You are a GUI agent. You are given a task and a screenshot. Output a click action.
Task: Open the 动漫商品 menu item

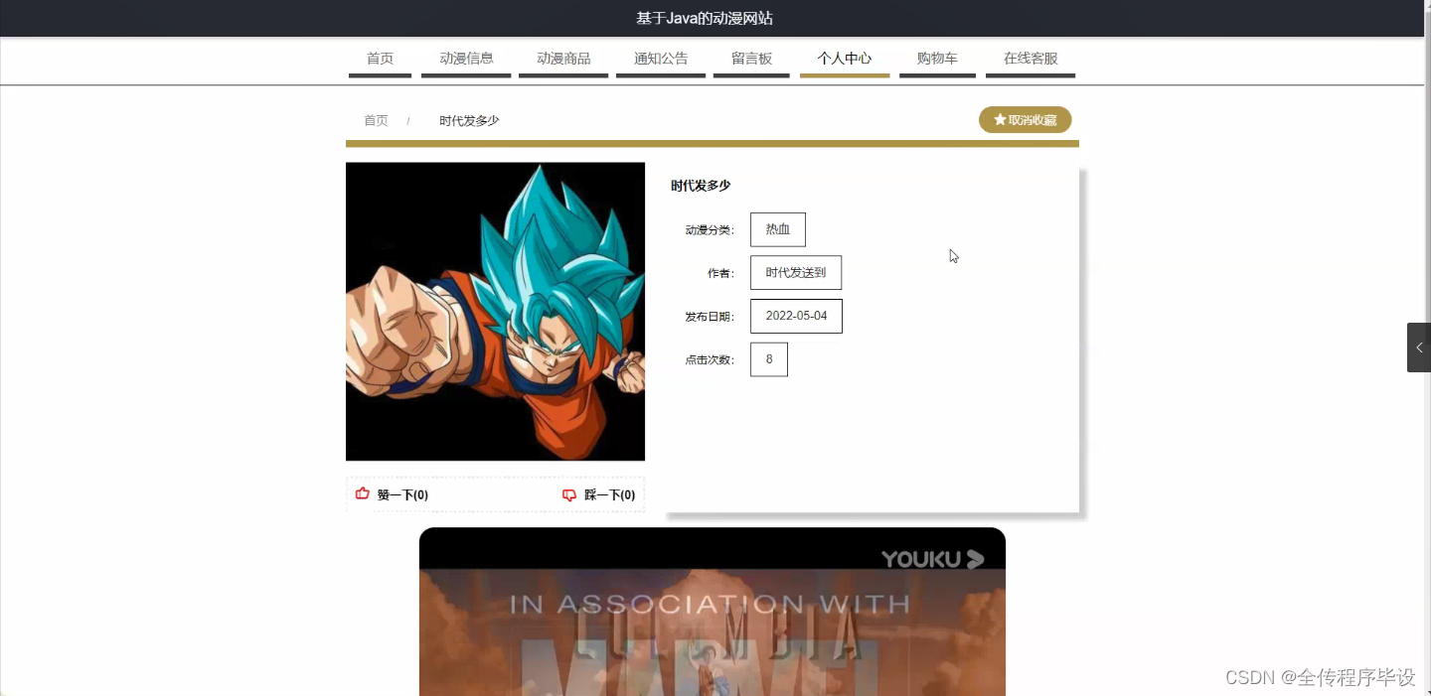[562, 58]
